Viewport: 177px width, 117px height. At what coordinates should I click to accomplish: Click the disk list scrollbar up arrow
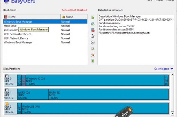click(x=172, y=75)
